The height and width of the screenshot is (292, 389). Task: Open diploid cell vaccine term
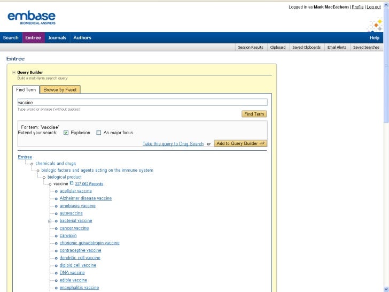point(77,265)
